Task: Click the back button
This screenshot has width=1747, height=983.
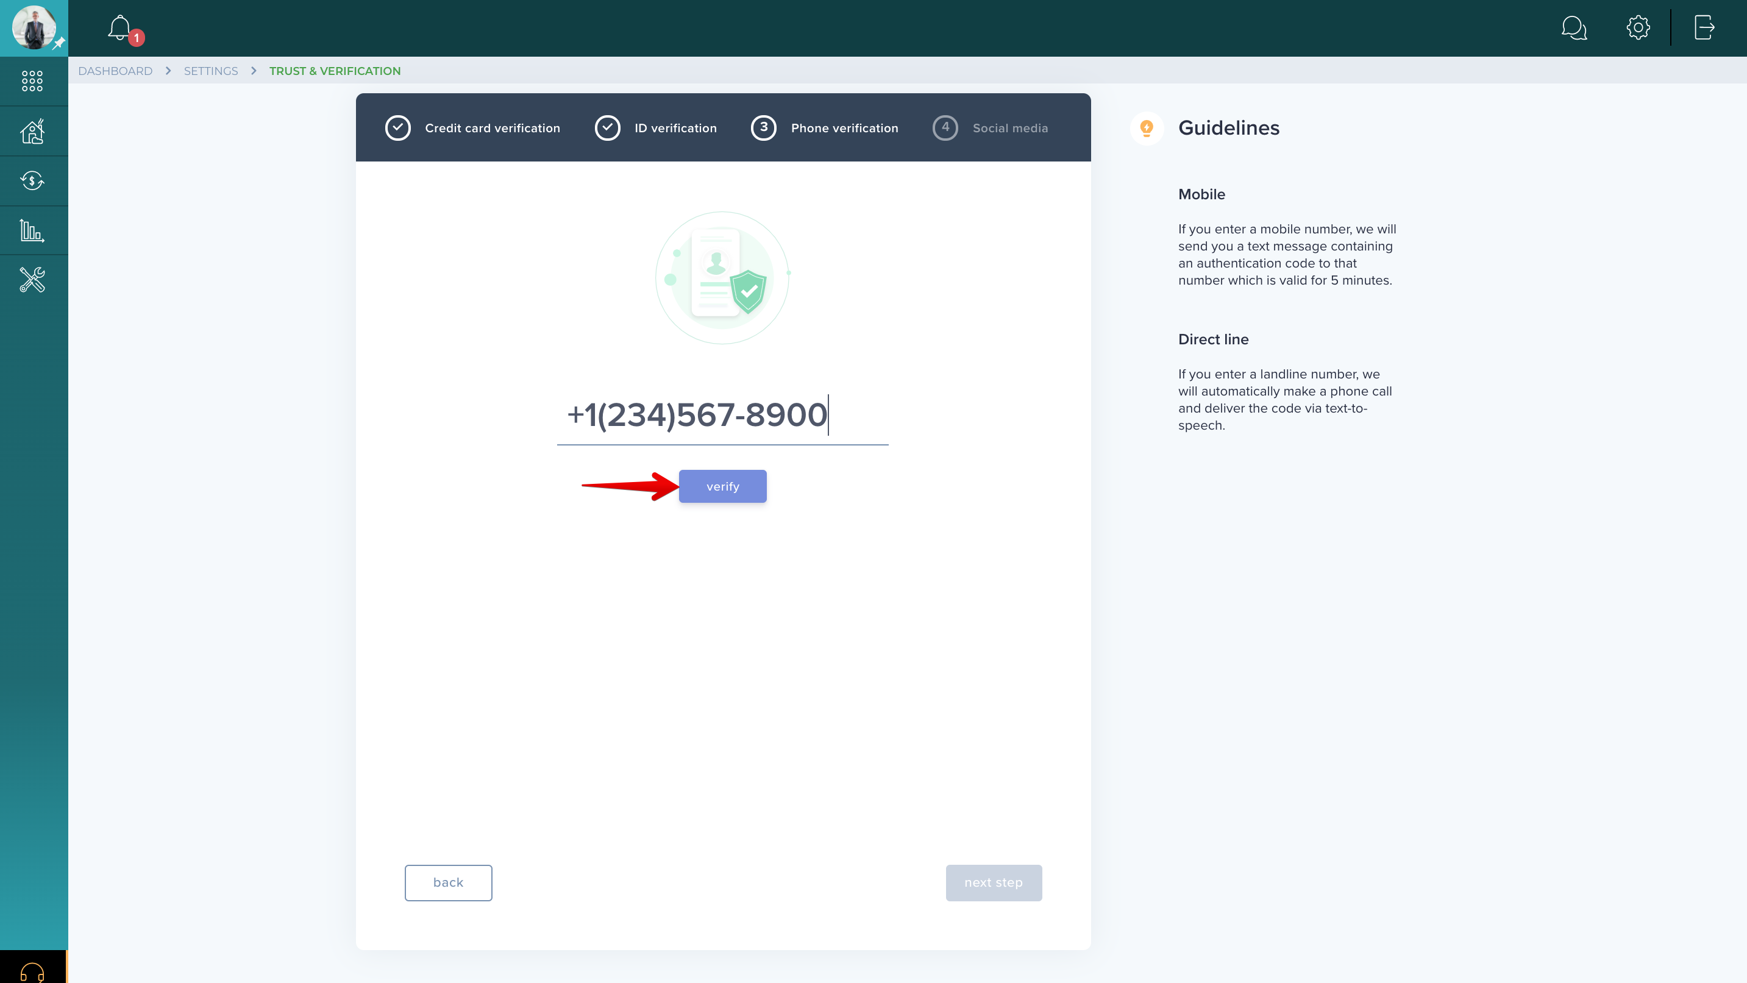Action: pos(448,882)
